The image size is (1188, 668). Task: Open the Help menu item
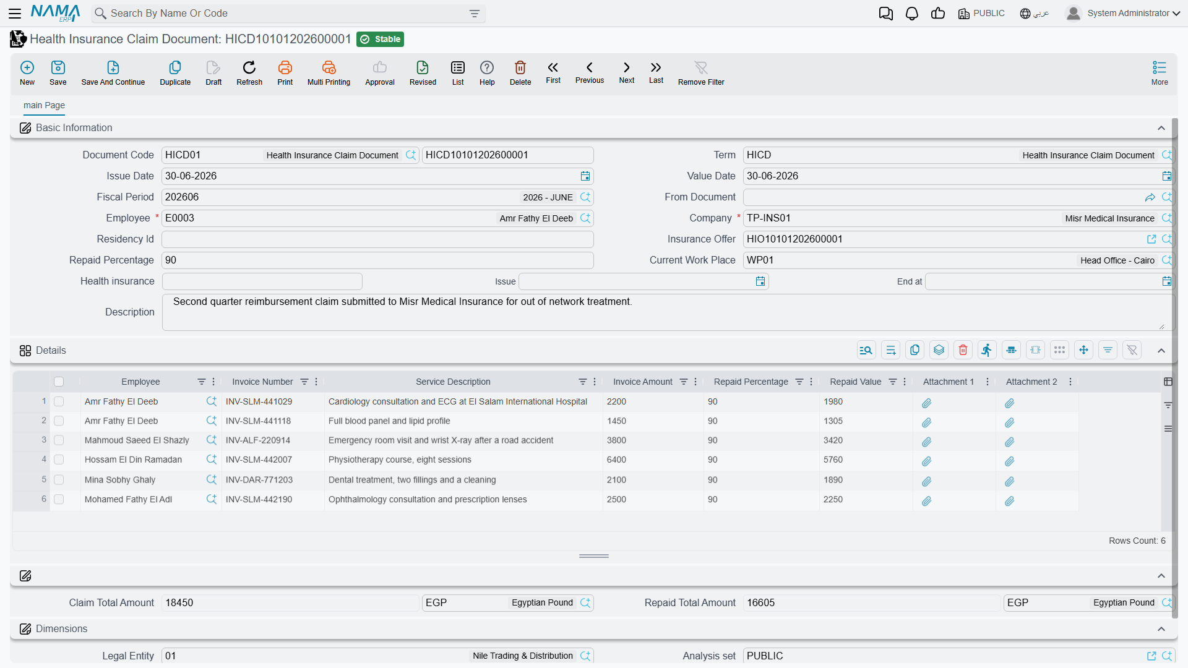click(x=487, y=73)
